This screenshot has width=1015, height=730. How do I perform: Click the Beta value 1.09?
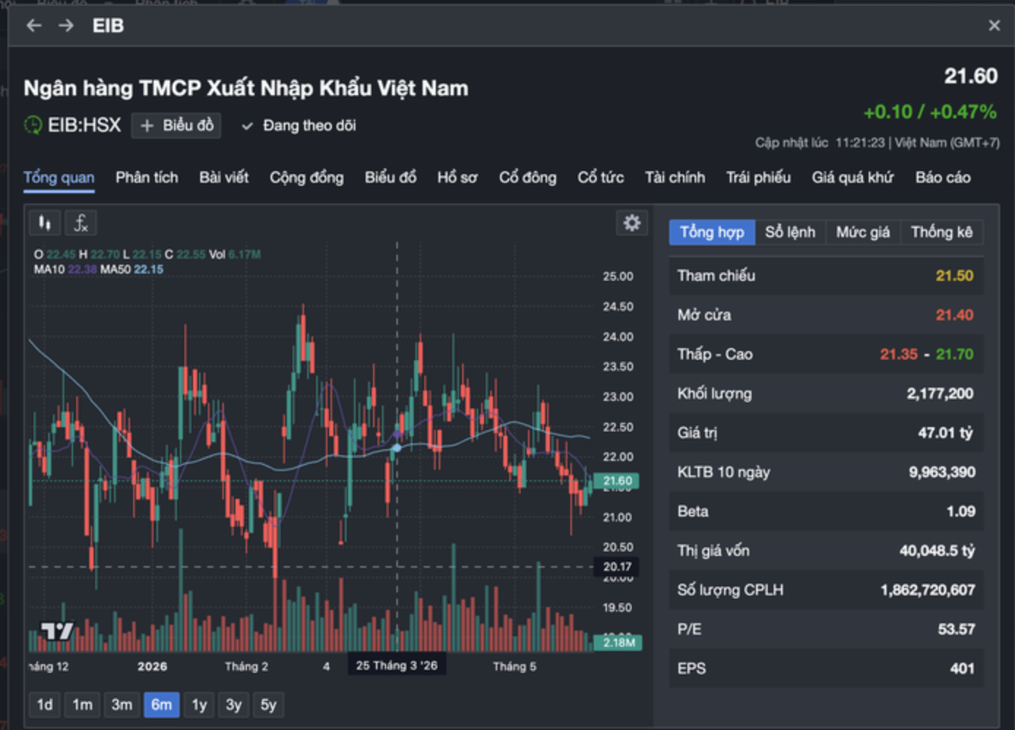pyautogui.click(x=961, y=511)
